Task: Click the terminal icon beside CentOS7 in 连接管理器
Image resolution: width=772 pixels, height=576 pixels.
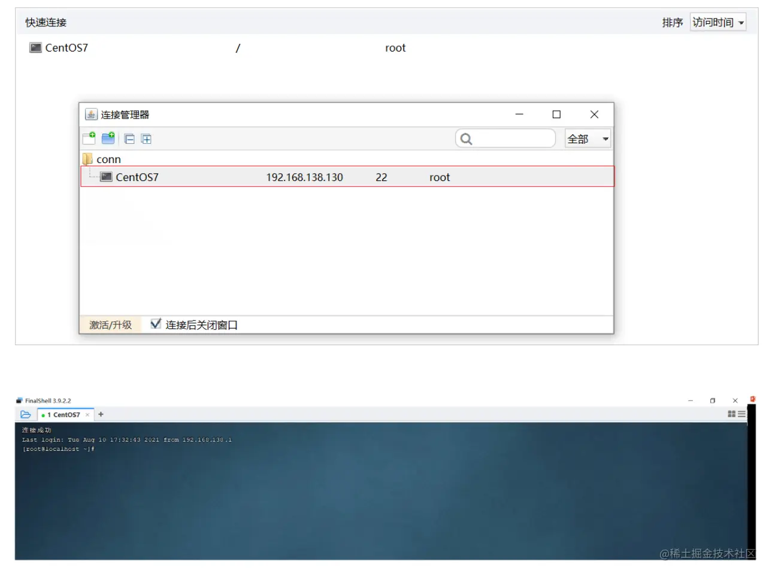Action: point(106,177)
